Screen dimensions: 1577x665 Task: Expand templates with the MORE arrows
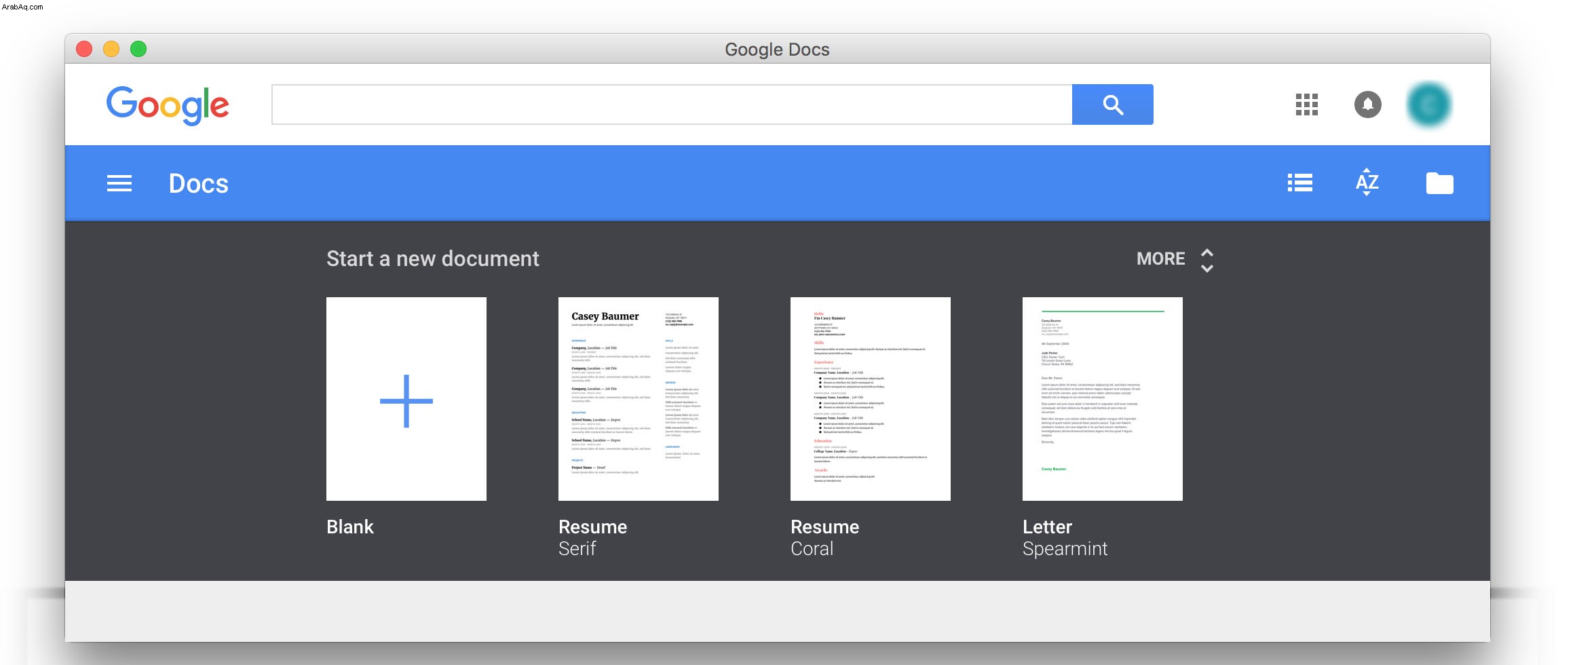pyautogui.click(x=1206, y=260)
